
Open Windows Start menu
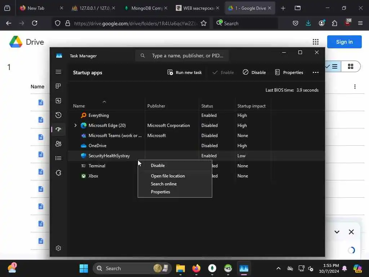coord(84,268)
